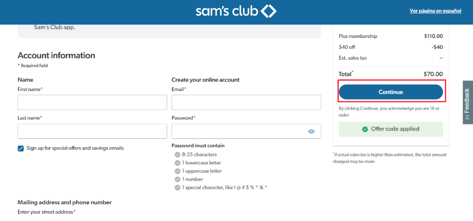Click the 1 lowercase letter requirement icon

pyautogui.click(x=178, y=163)
